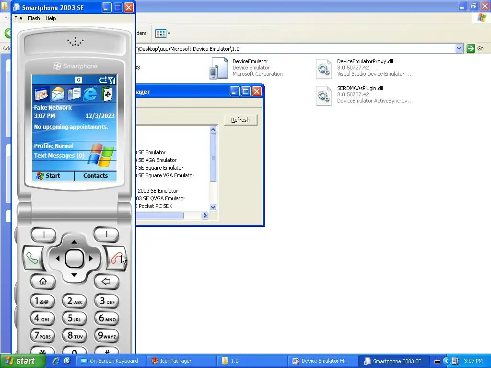Expand hidden system tray icons chevron
The width and height of the screenshot is (491, 368).
(x=446, y=361)
